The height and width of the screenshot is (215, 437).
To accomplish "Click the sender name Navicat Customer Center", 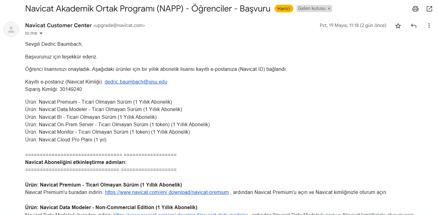I will click(58, 25).
